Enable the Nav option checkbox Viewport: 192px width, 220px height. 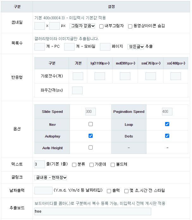(91, 124)
